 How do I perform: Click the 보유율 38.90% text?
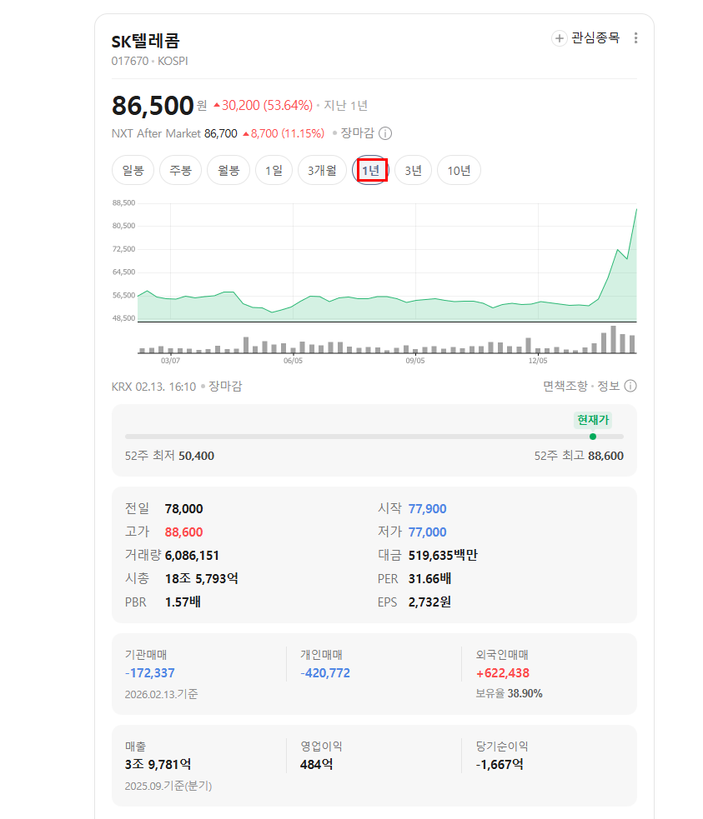click(509, 694)
